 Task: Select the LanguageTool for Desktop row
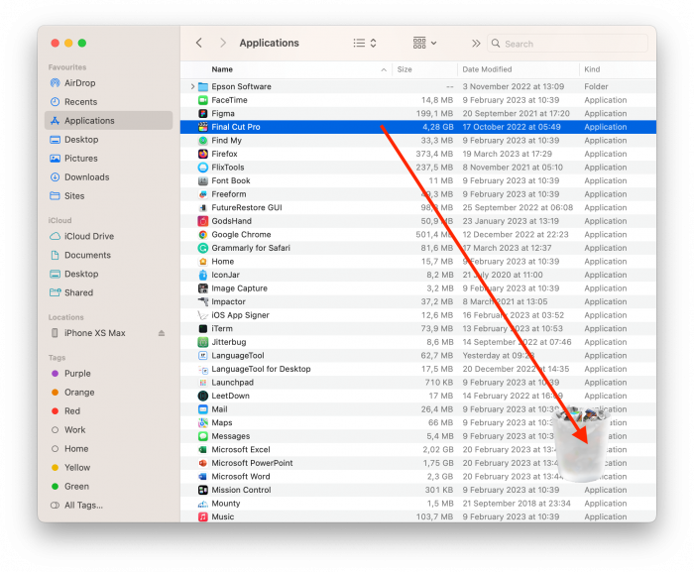tap(418, 369)
